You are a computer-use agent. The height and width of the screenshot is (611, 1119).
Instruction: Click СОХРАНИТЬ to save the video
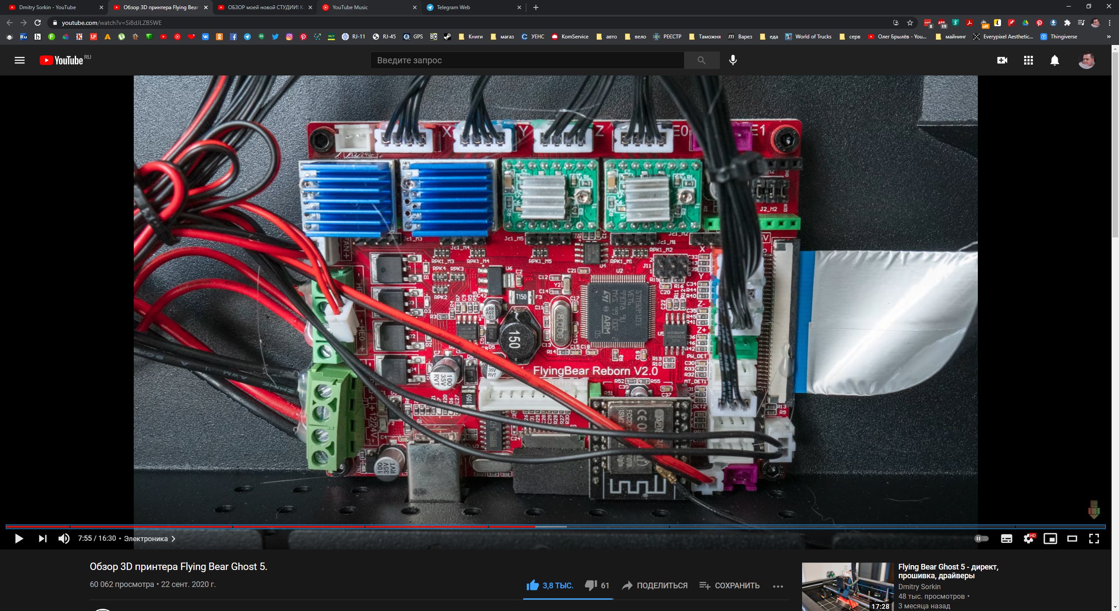point(730,585)
